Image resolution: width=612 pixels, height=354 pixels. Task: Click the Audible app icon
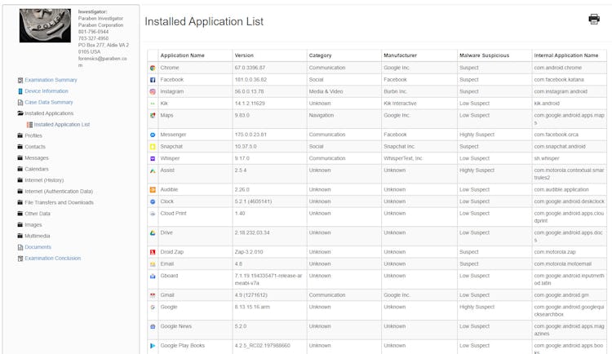click(x=153, y=189)
